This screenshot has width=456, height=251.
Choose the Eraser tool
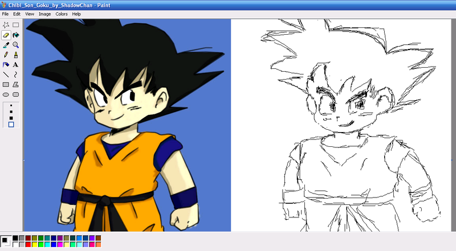(x=6, y=35)
